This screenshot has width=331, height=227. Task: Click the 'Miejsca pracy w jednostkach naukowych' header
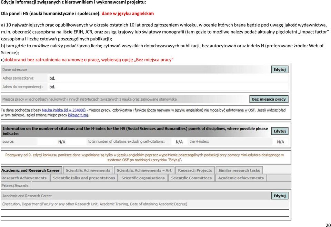click(x=90, y=99)
